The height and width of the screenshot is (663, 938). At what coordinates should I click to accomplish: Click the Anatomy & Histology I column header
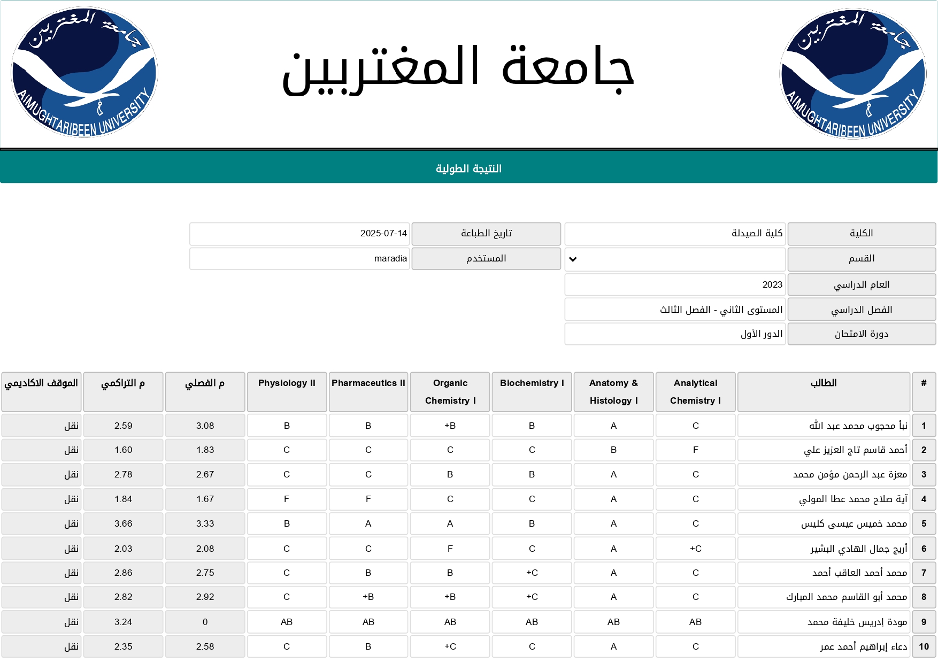[x=613, y=392]
